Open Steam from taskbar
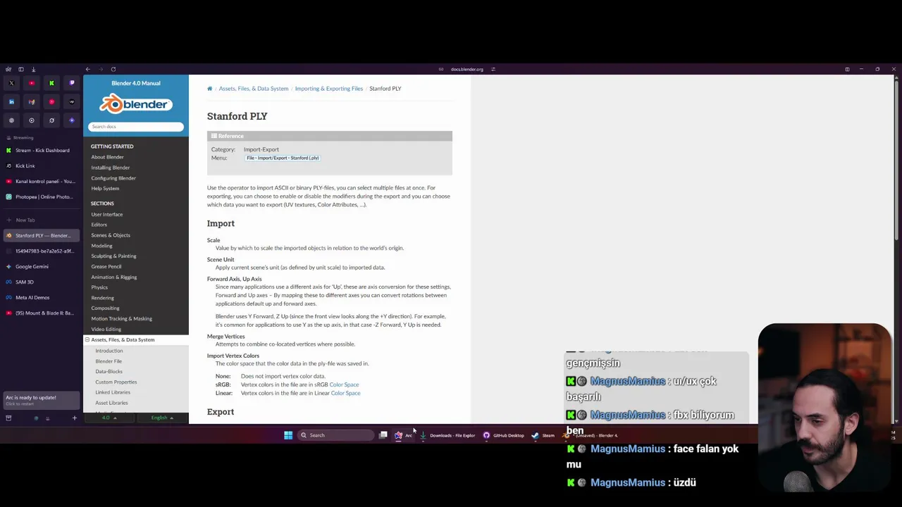Screen dimensions: 902x507 [x=543, y=435]
